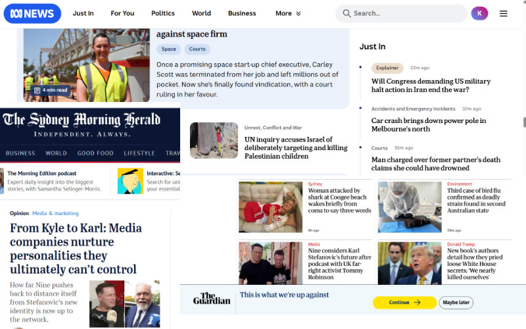
Task: Click the Space topic tag
Action: [169, 49]
